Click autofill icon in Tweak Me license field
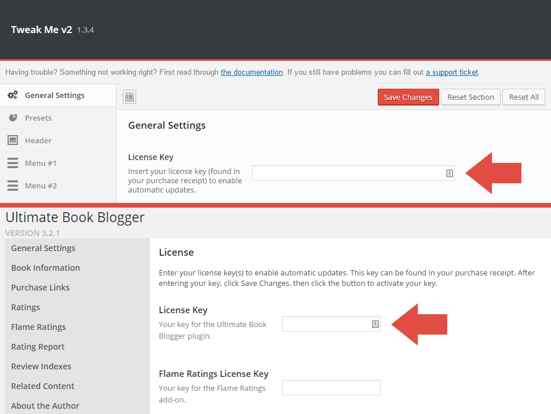This screenshot has width=551, height=414. coord(449,173)
